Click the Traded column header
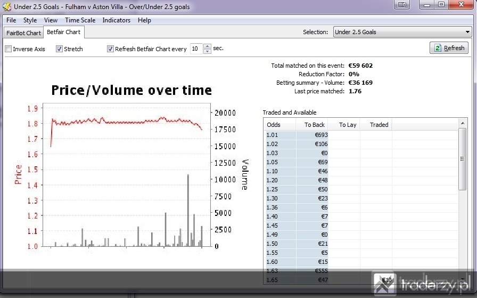Screen dimensions: 477x298 pyautogui.click(x=376, y=125)
